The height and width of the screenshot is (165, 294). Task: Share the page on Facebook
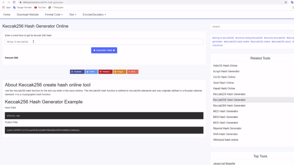click(77, 71)
